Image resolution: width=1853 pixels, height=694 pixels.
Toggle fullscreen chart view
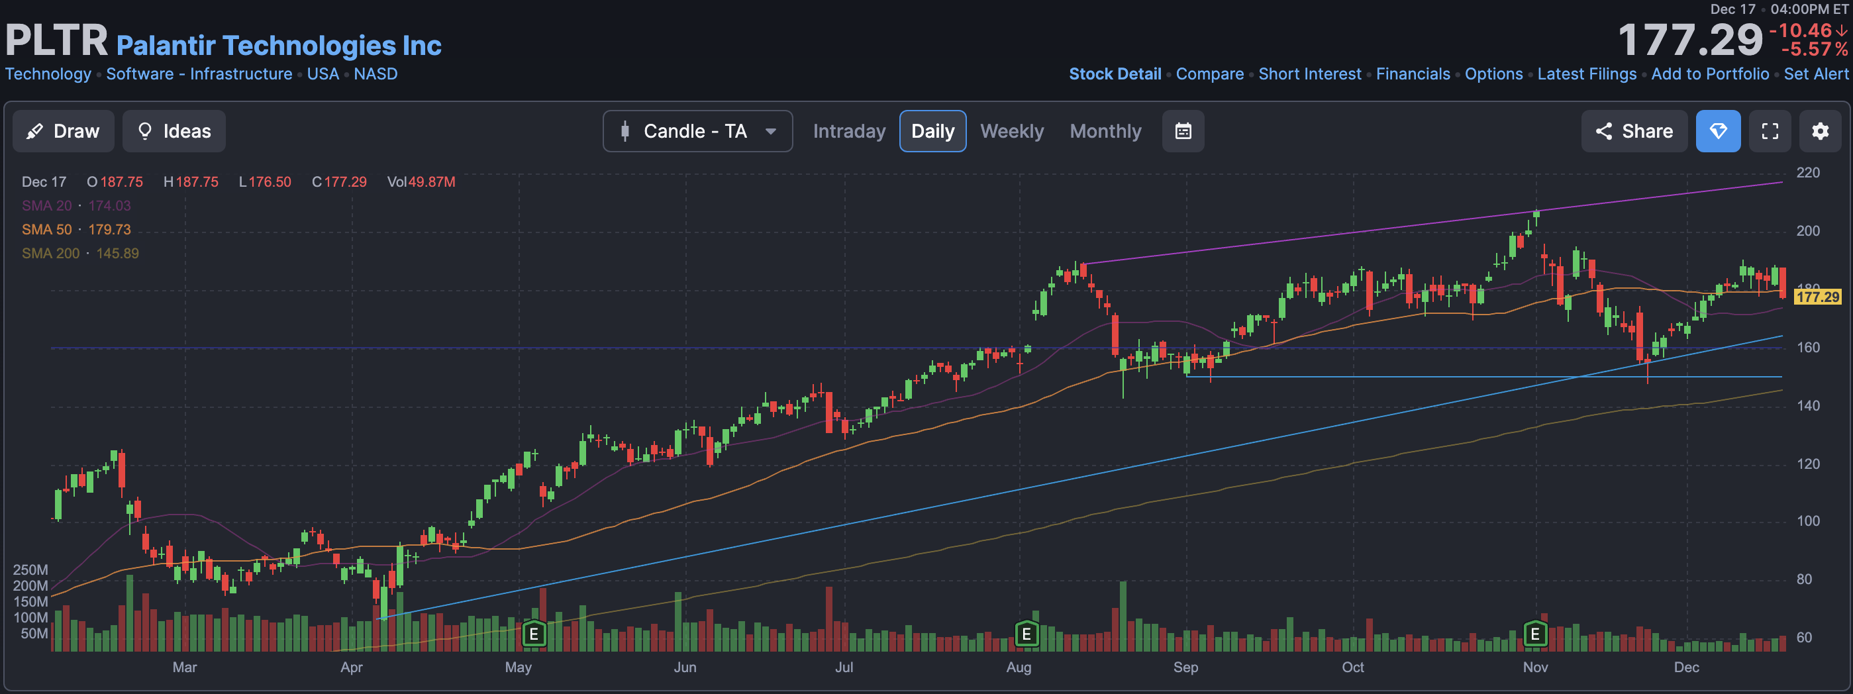point(1770,131)
